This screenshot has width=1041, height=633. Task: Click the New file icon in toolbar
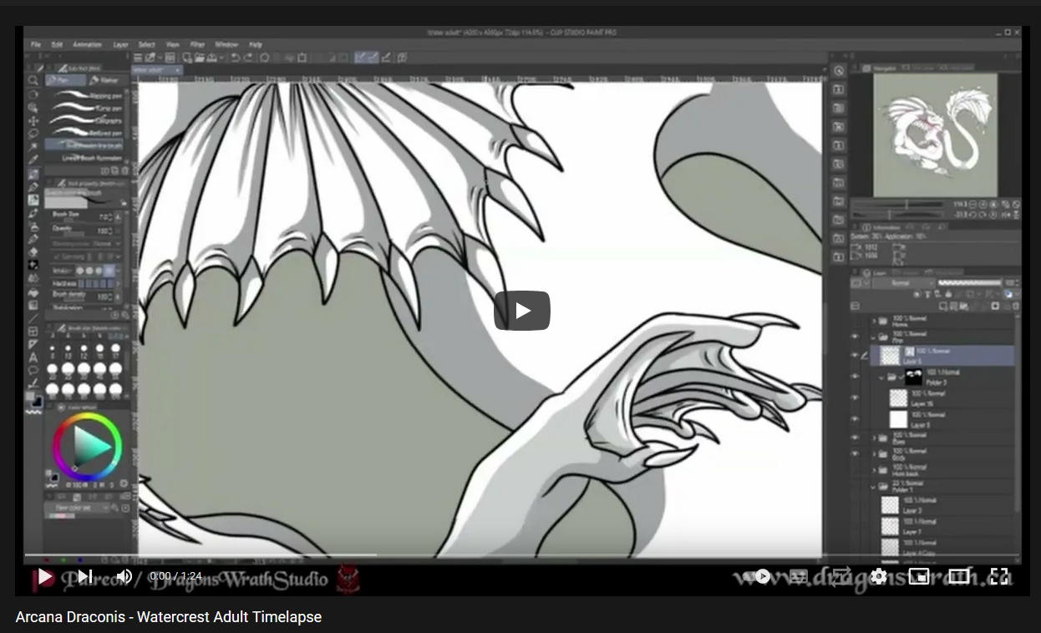click(x=186, y=58)
